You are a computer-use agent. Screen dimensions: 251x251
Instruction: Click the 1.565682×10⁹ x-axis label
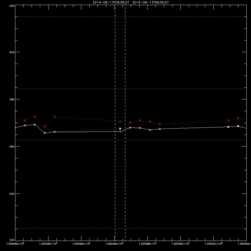tap(48, 244)
